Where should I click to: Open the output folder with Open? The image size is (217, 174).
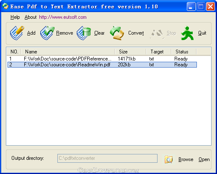tap(204, 159)
